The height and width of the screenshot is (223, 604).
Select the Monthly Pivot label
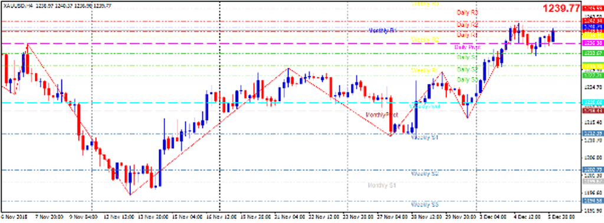[x=382, y=115]
